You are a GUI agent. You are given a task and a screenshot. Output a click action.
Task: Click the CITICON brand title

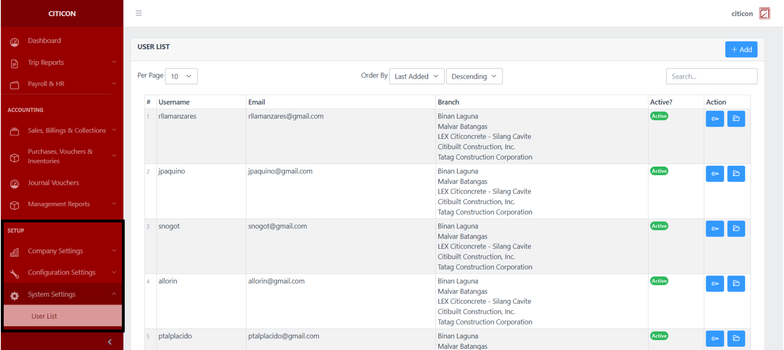coord(62,14)
